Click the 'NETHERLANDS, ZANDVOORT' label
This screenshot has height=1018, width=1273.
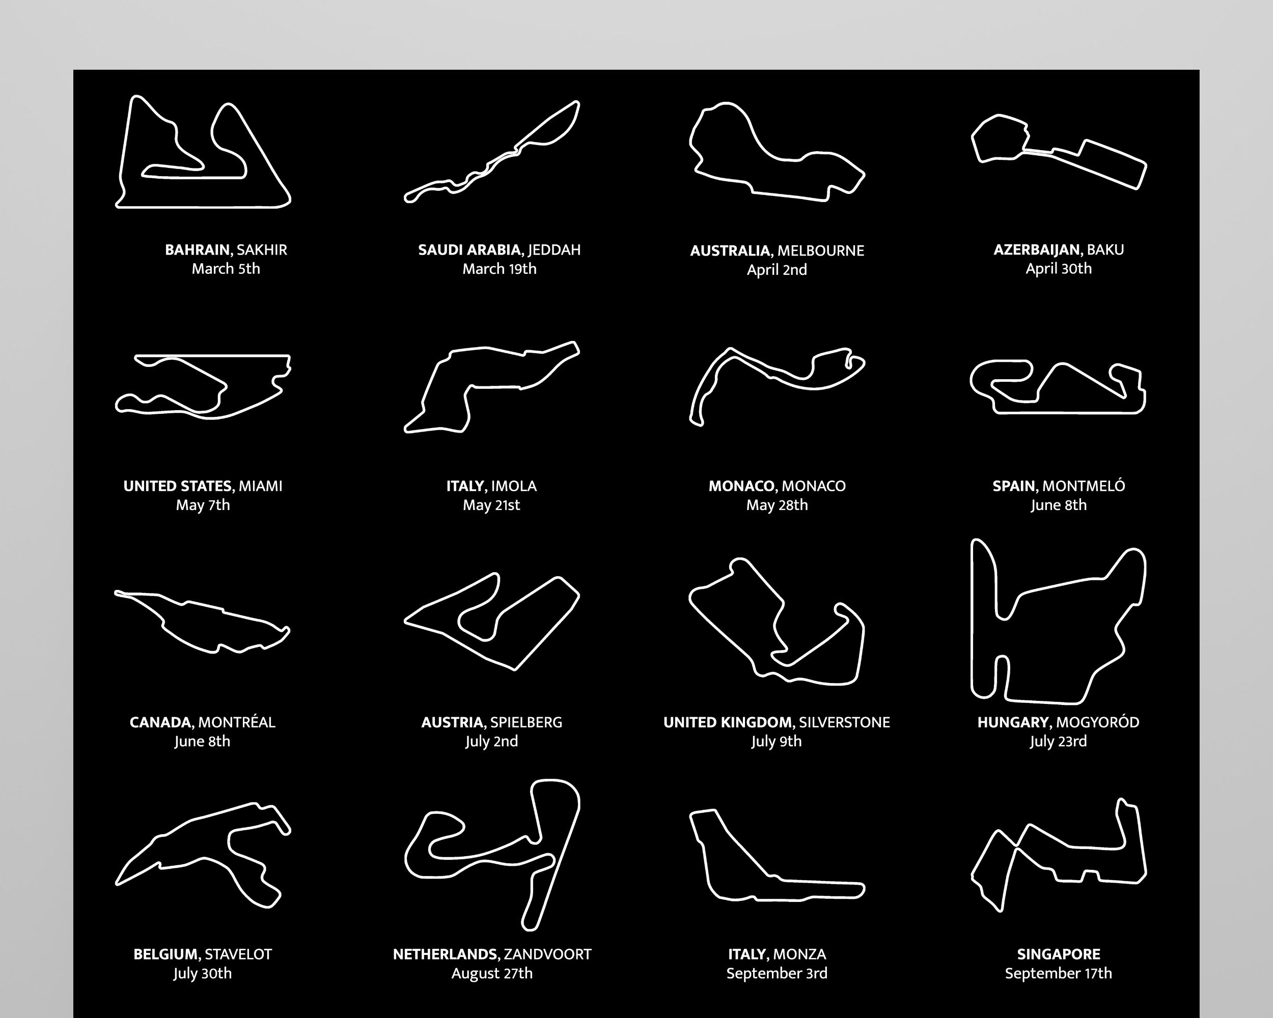click(492, 954)
